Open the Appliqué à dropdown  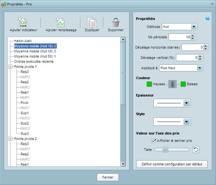(x=199, y=68)
